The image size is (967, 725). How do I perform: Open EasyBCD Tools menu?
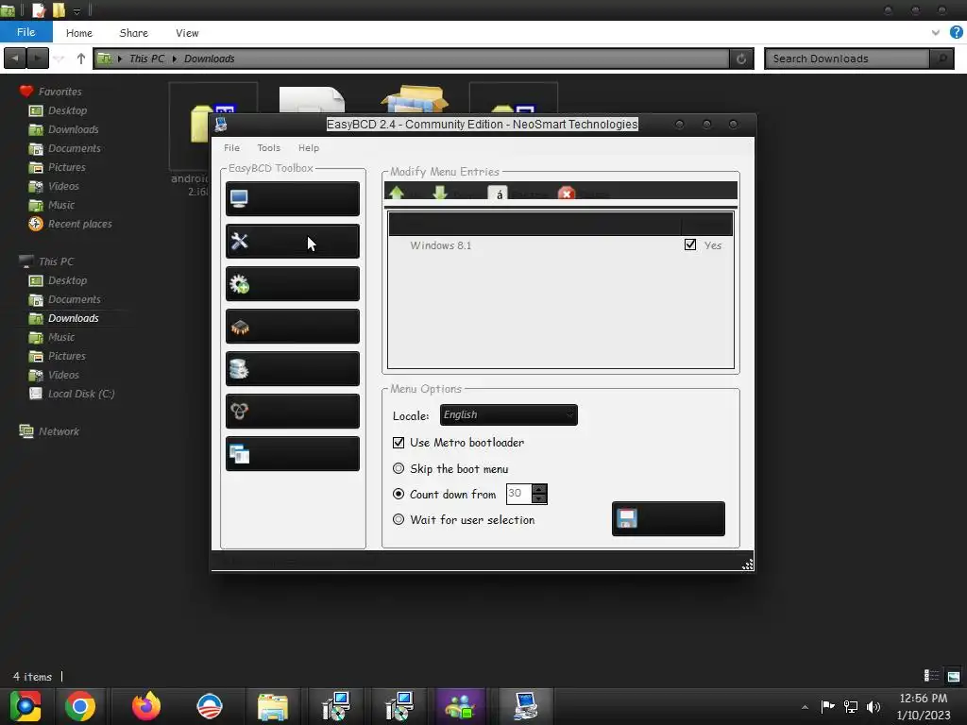coord(268,148)
